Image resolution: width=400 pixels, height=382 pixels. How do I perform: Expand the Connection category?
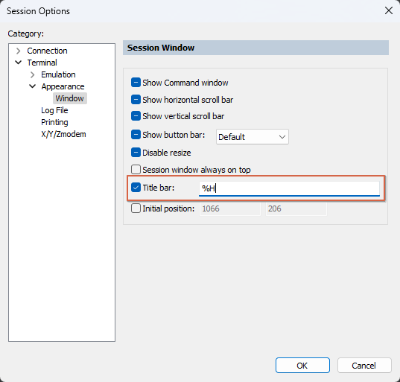[x=18, y=51]
